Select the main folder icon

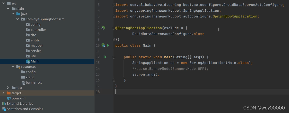tap(13, 9)
